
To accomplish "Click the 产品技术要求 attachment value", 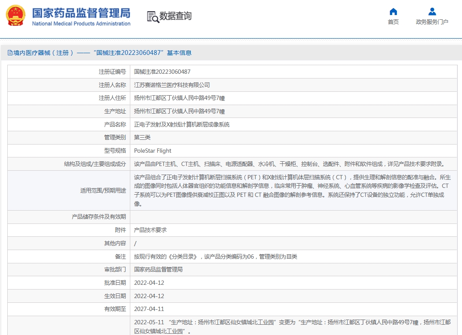I will click(x=150, y=230).
